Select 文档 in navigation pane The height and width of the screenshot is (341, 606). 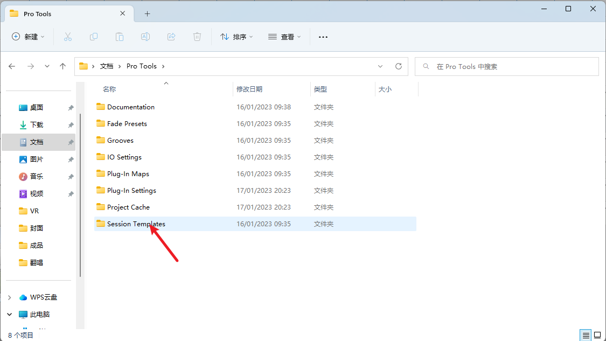point(39,142)
